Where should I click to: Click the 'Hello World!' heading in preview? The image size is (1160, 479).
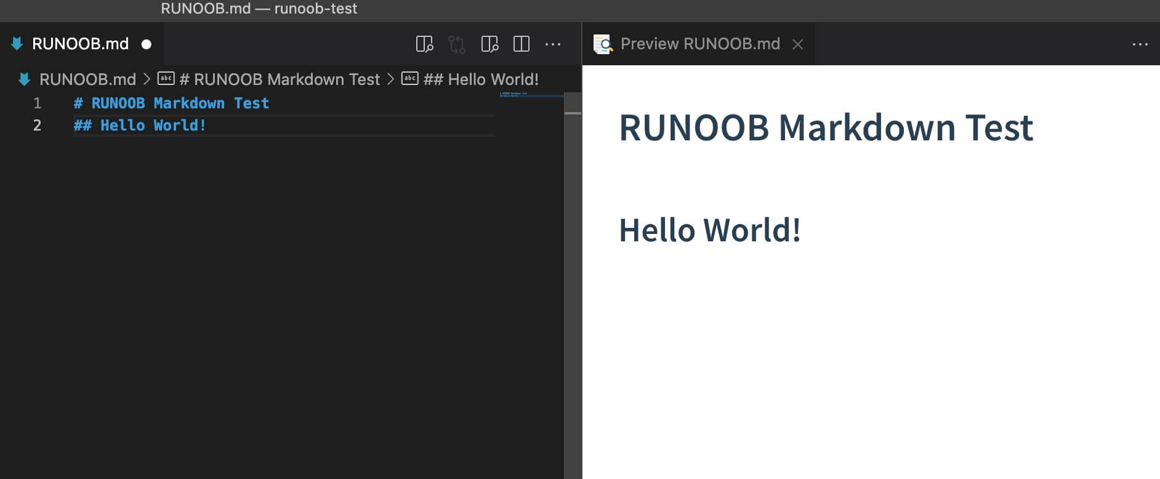709,230
